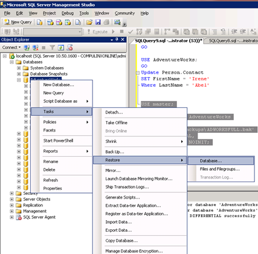Choose Properties from the context menu

(62, 188)
